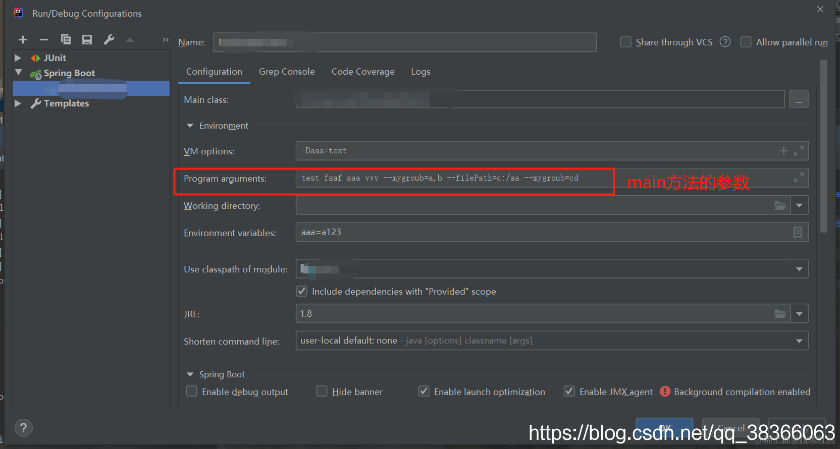840x449 pixels.
Task: Click the Name input field
Action: 404,42
